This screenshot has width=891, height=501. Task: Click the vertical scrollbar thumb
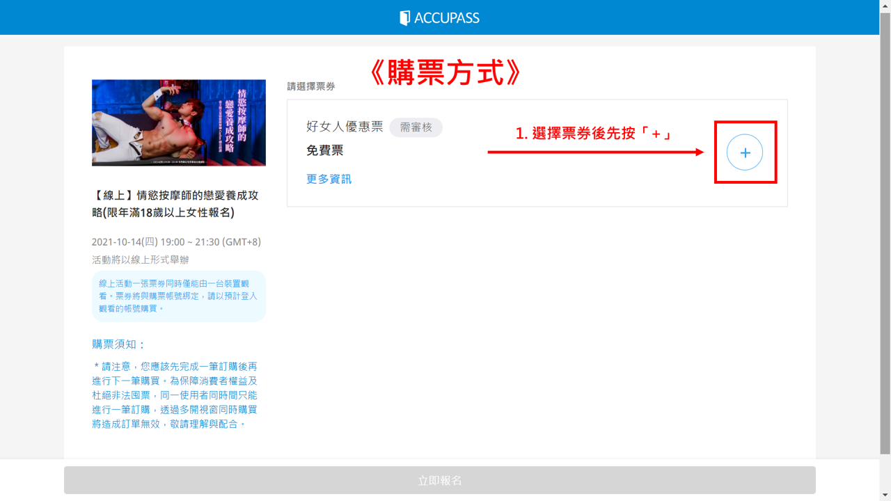(x=885, y=230)
